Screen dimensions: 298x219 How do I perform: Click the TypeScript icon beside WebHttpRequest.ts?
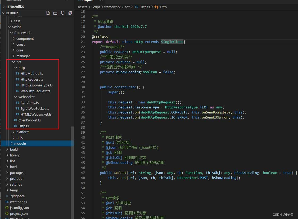pyautogui.click(x=18, y=91)
